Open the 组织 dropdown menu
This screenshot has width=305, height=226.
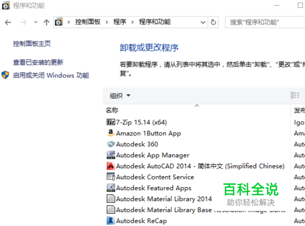[x=120, y=95]
